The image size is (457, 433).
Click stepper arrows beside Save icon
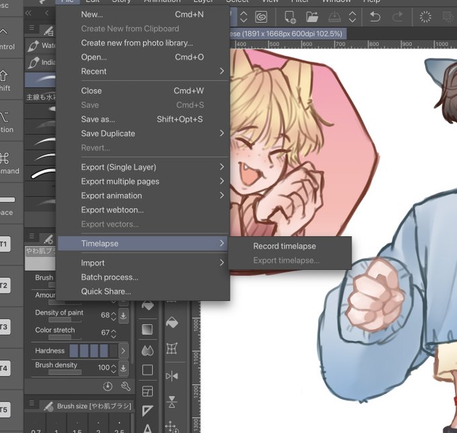point(352,17)
